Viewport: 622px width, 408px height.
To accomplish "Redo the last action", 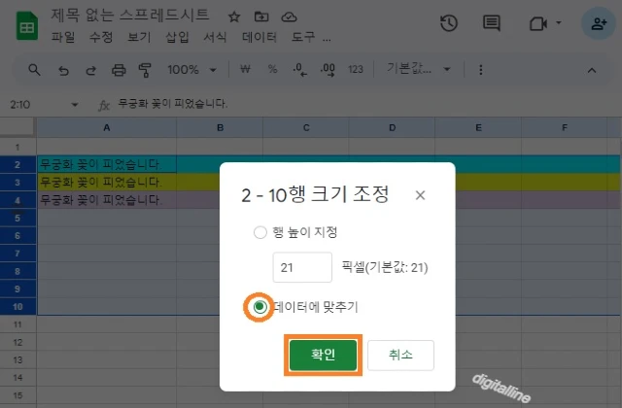I will click(91, 70).
